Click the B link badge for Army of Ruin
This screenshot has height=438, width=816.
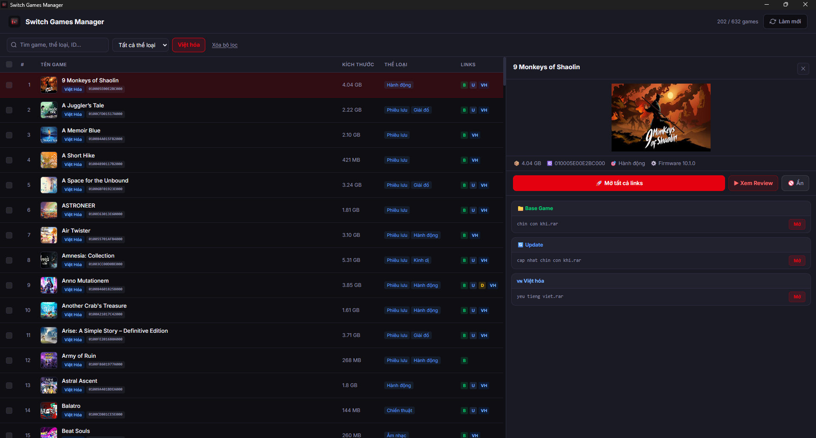click(x=464, y=361)
